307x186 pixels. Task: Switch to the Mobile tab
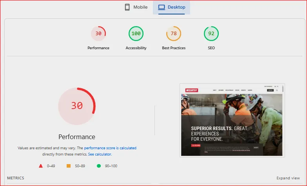136,7
